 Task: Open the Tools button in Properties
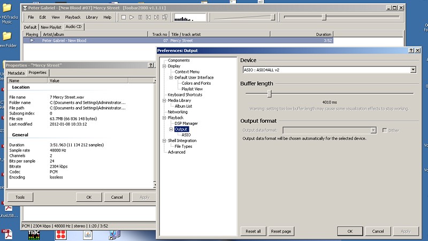[x=20, y=197]
